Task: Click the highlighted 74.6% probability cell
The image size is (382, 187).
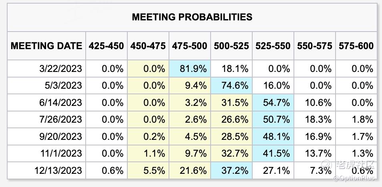Action: click(x=231, y=86)
